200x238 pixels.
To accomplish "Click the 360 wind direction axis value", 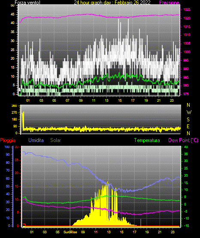I will coord(14,106).
